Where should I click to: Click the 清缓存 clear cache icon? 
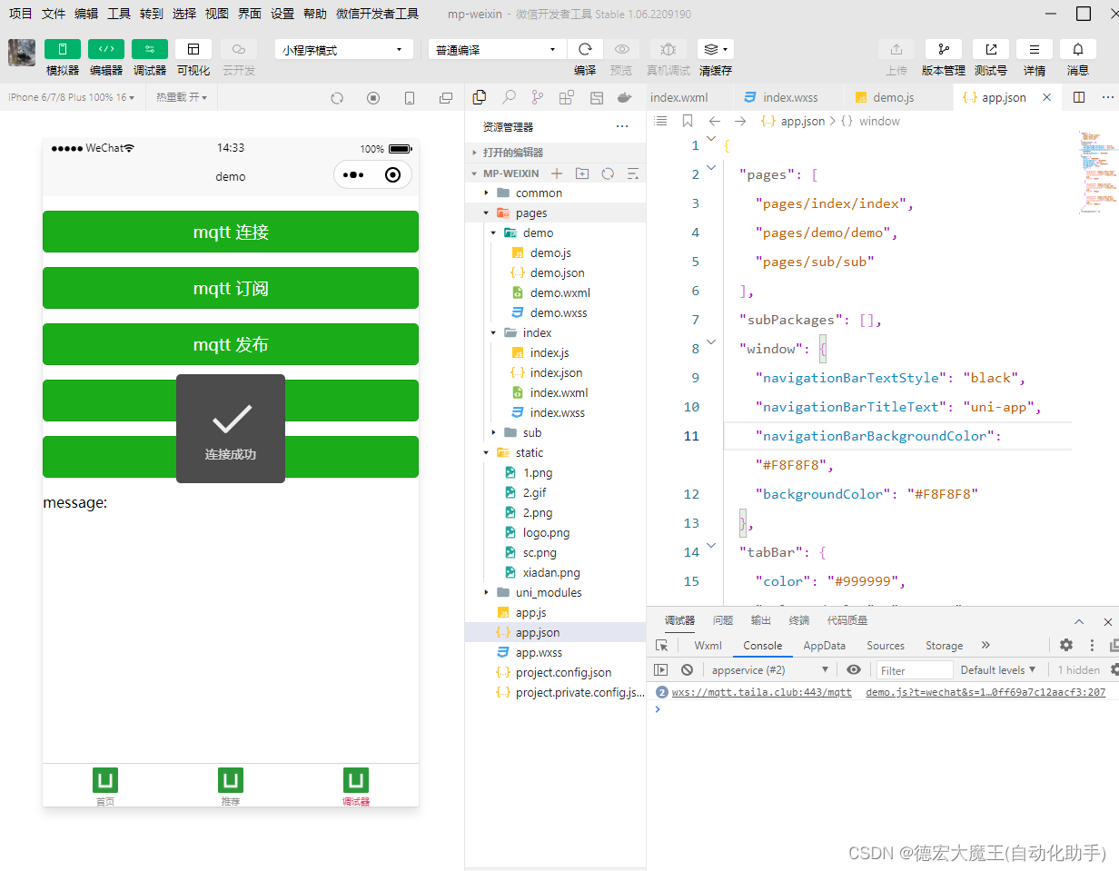(x=715, y=49)
